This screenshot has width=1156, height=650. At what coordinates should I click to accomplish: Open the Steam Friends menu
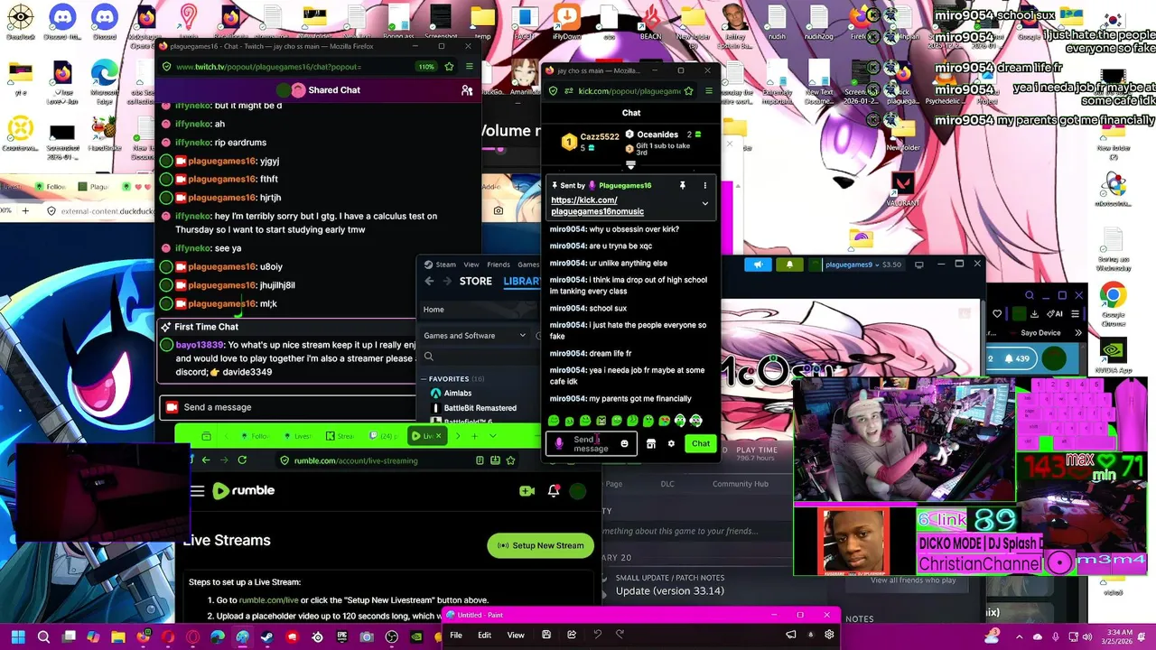[499, 265]
